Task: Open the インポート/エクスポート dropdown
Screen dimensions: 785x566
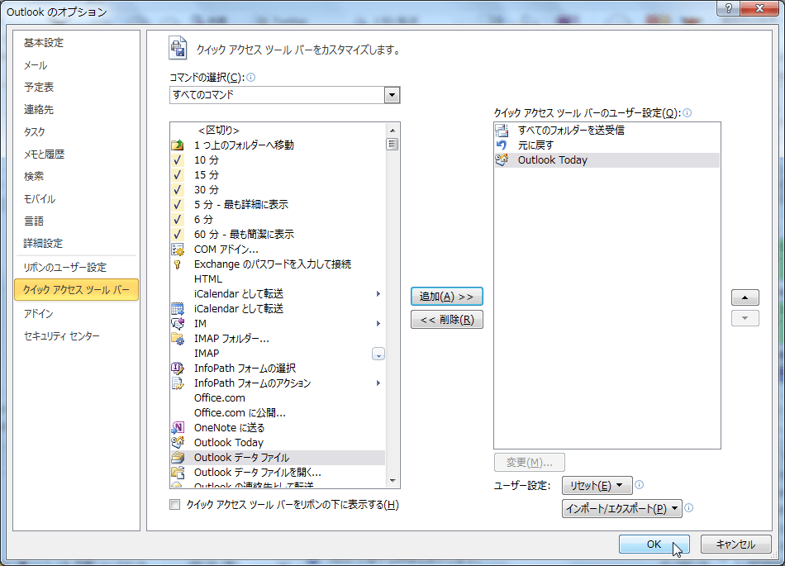Action: point(621,508)
